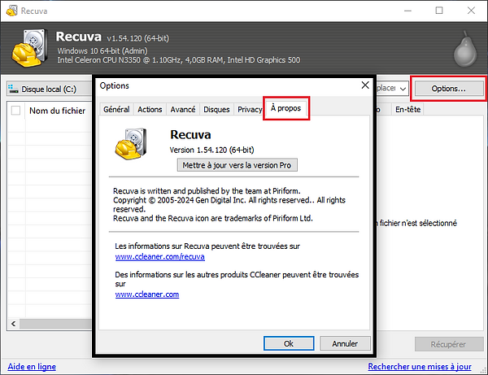Click the horizontal scrollbar track of file list
This screenshot has height=375, width=488.
(55, 324)
